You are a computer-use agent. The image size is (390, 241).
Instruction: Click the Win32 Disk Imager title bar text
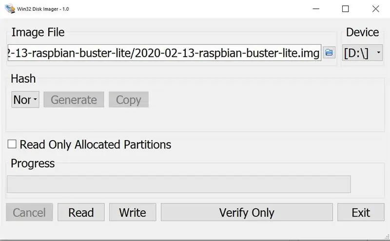(43, 9)
